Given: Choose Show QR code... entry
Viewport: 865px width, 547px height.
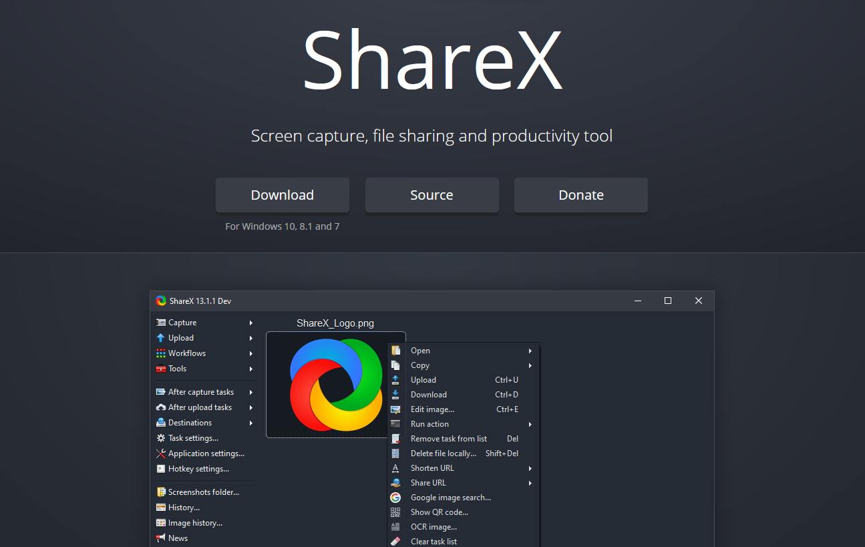Looking at the screenshot, I should [463, 512].
